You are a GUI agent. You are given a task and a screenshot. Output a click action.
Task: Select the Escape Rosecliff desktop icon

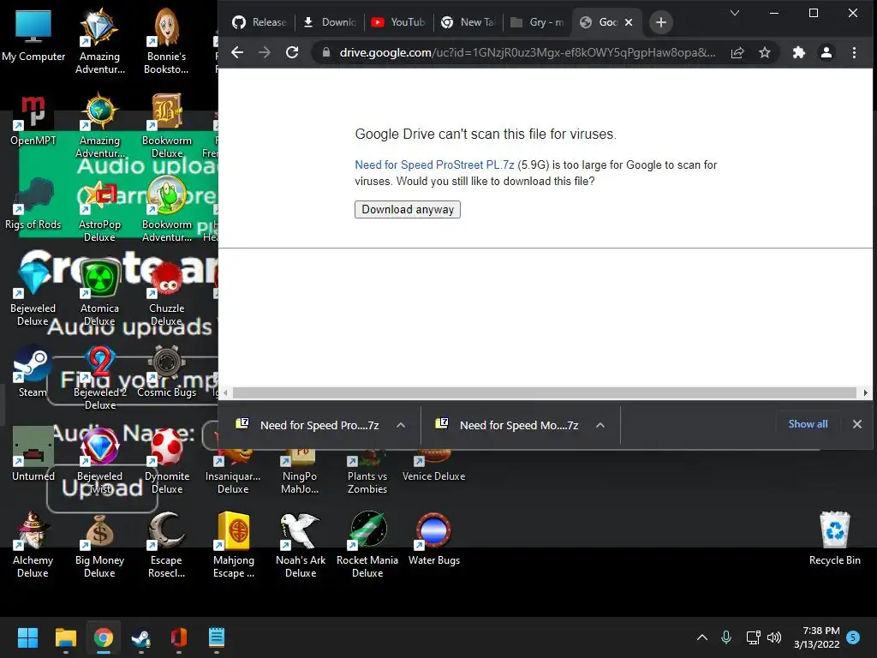(166, 546)
